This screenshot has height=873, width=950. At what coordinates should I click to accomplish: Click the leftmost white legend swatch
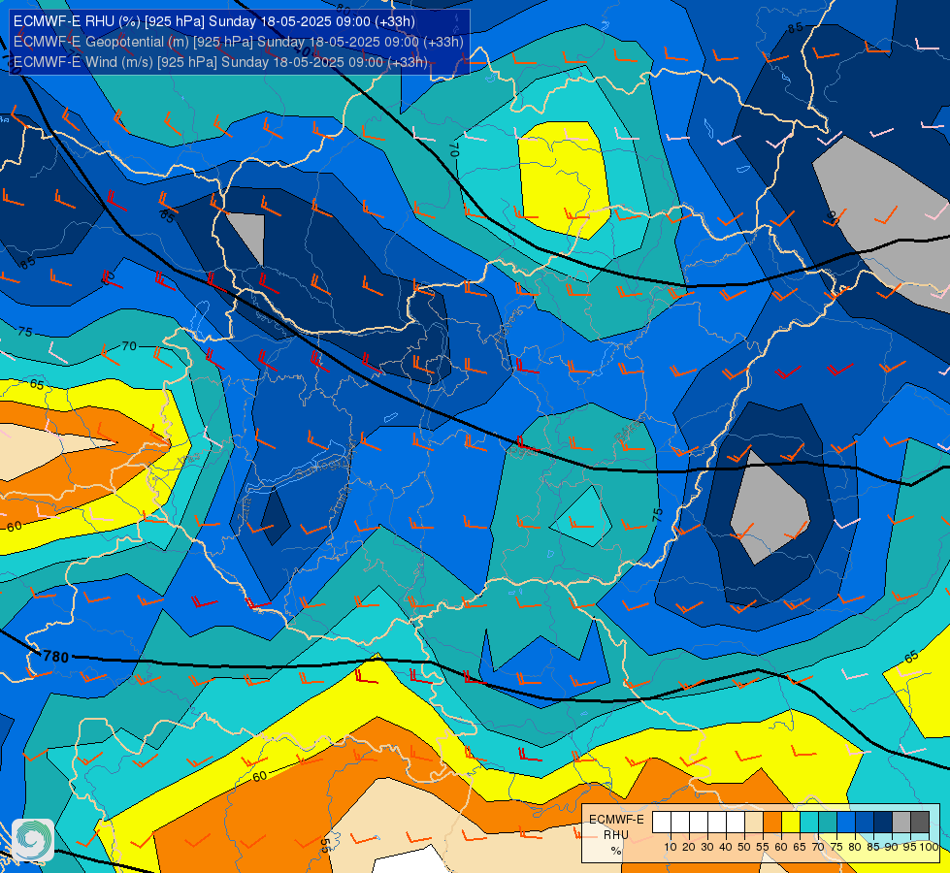(x=662, y=823)
